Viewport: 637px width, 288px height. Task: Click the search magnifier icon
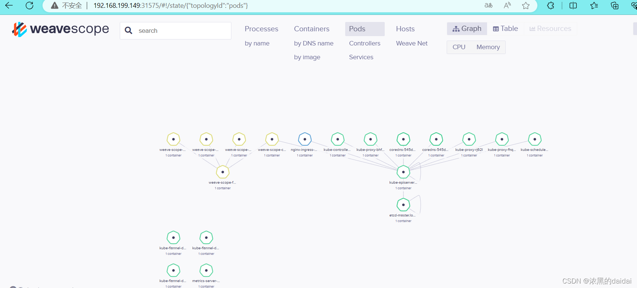coord(128,31)
